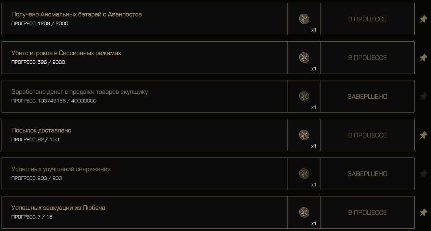Click ЗАВЕРШЕНО status for Заработано денег

click(x=367, y=97)
